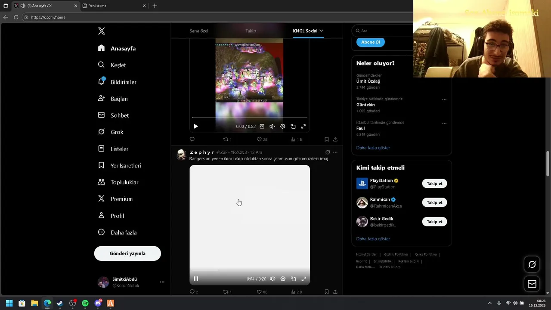Reply to Zephyr post with 2 replies
The height and width of the screenshot is (310, 551).
194,292
